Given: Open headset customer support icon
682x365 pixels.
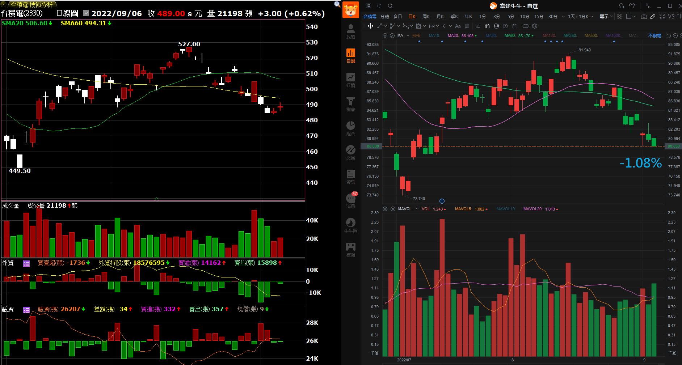Looking at the screenshot, I should point(621,6).
